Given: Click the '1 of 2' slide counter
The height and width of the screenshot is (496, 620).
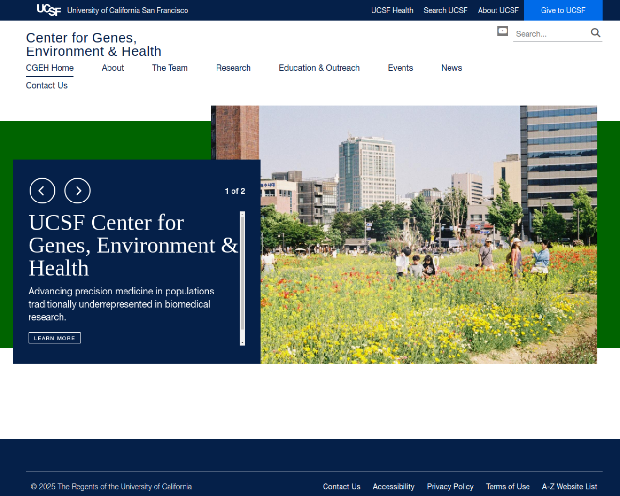Looking at the screenshot, I should point(235,191).
